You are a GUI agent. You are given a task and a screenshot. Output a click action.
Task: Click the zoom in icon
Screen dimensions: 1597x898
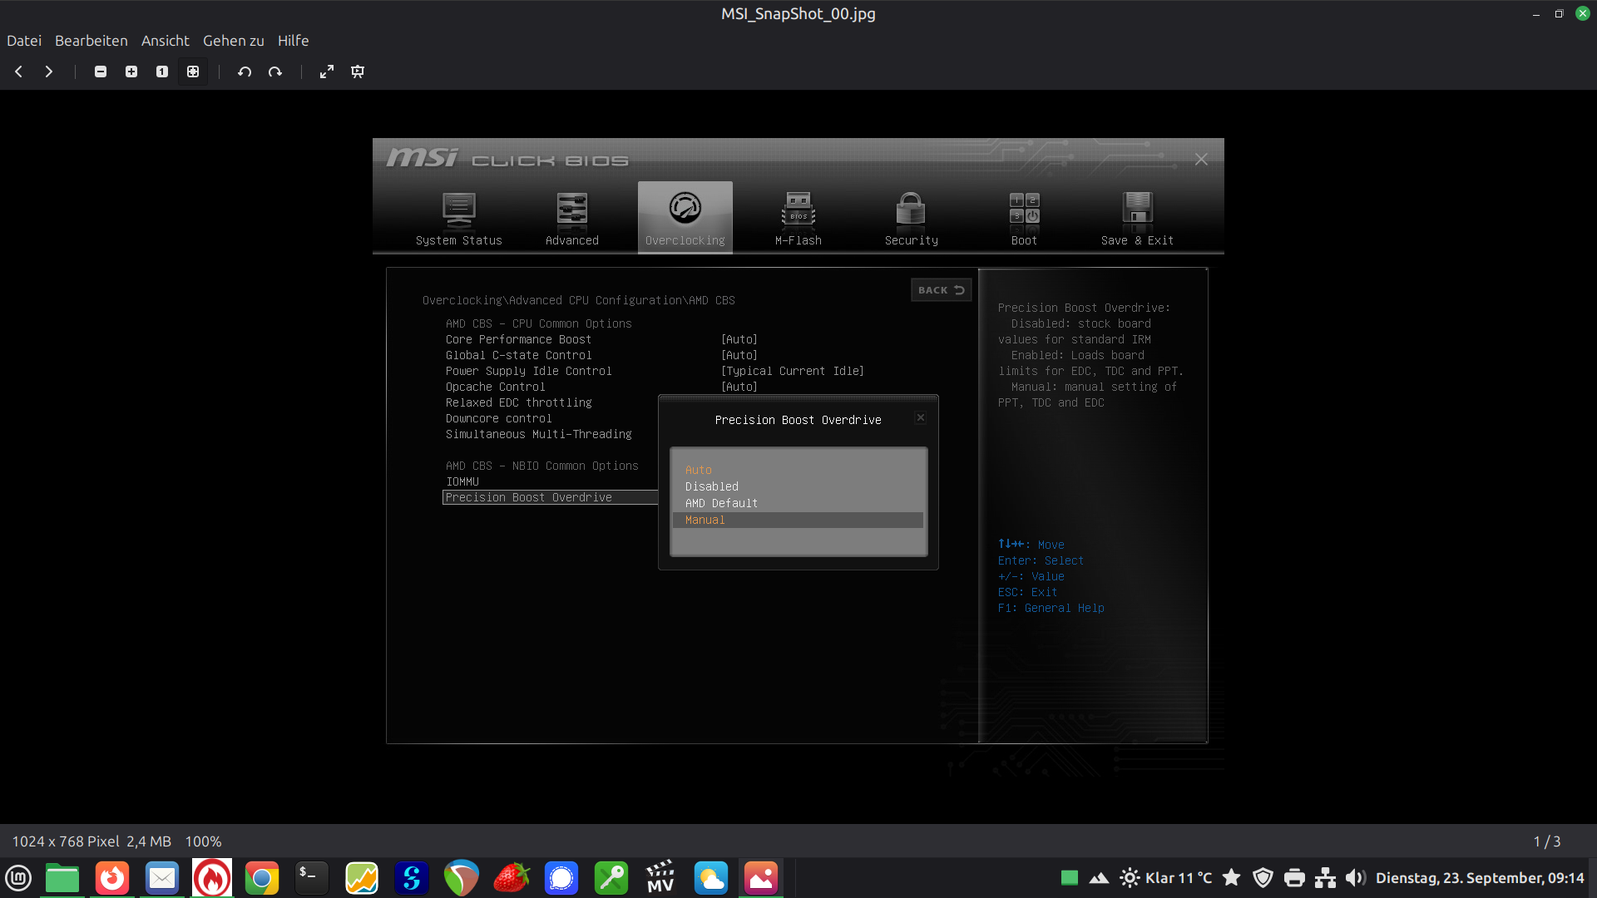[131, 72]
